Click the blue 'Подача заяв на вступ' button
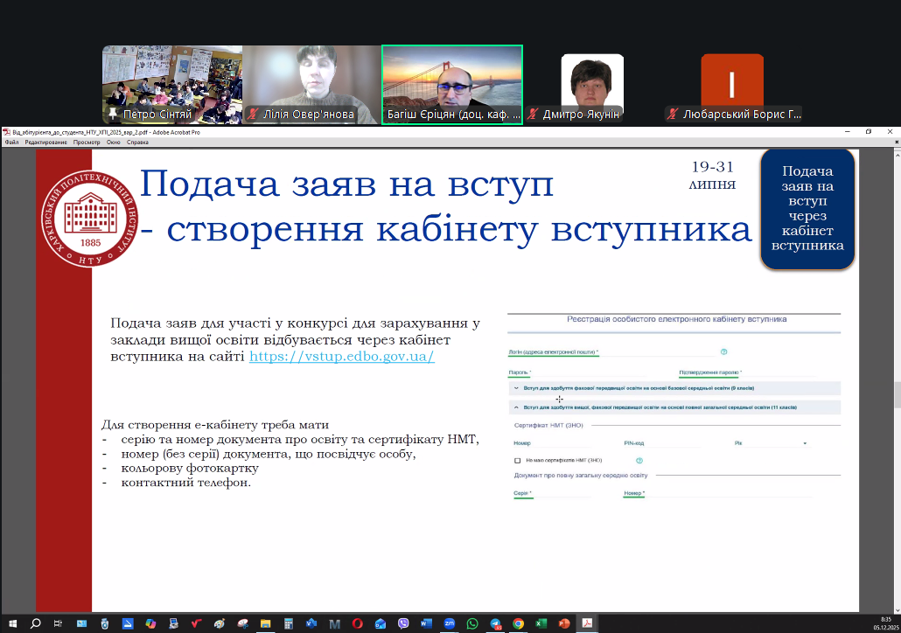Viewport: 901px width, 633px height. coord(807,208)
